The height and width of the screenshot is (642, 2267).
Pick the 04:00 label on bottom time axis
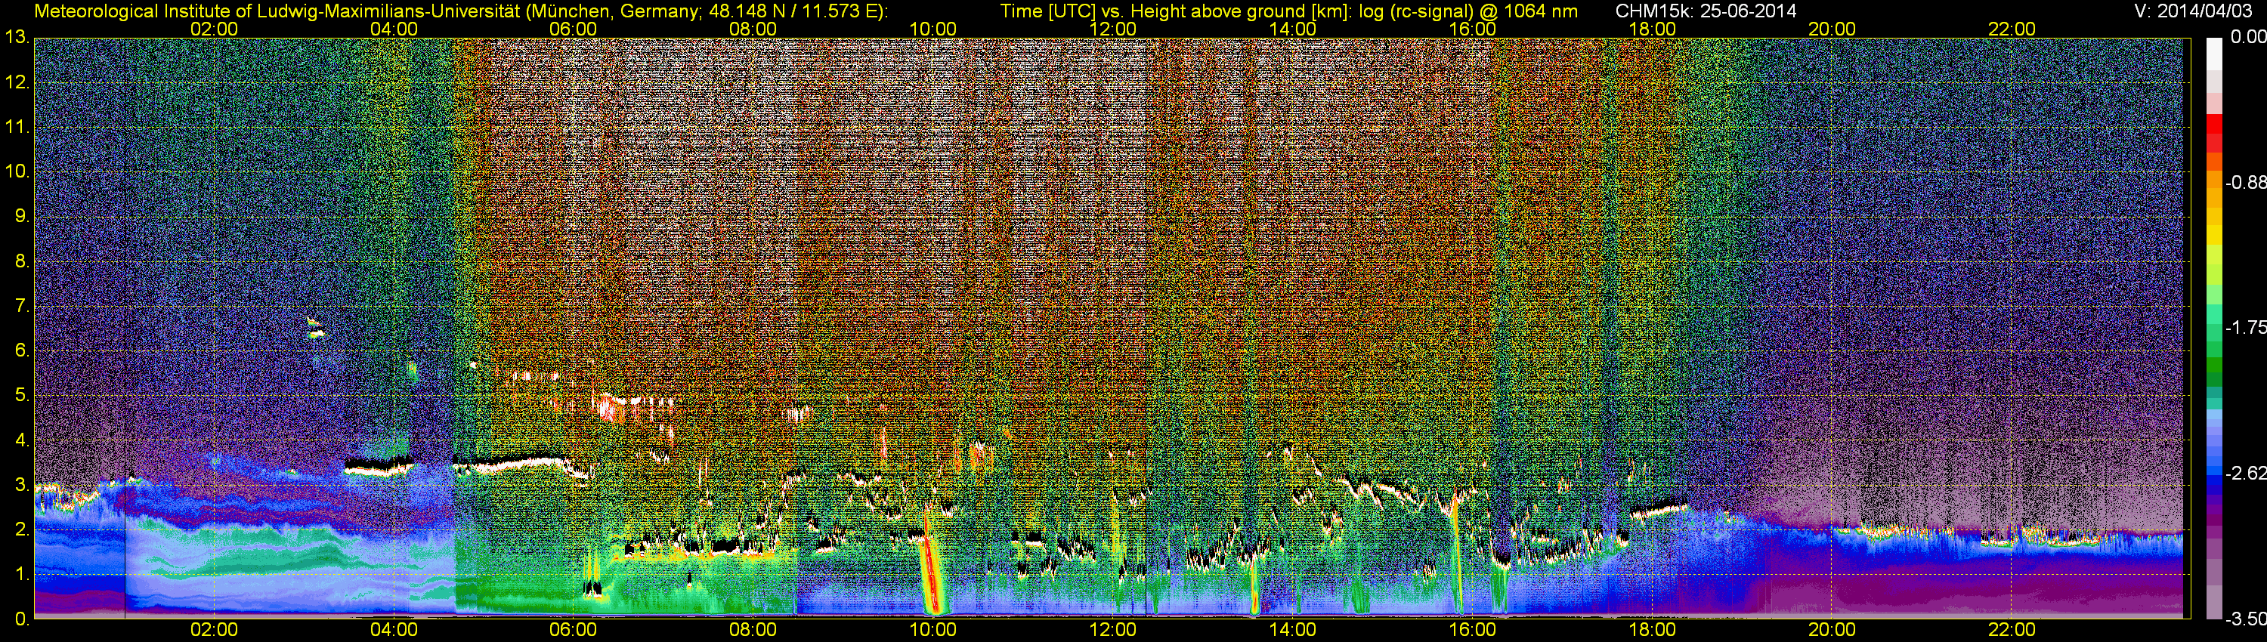[x=394, y=631]
